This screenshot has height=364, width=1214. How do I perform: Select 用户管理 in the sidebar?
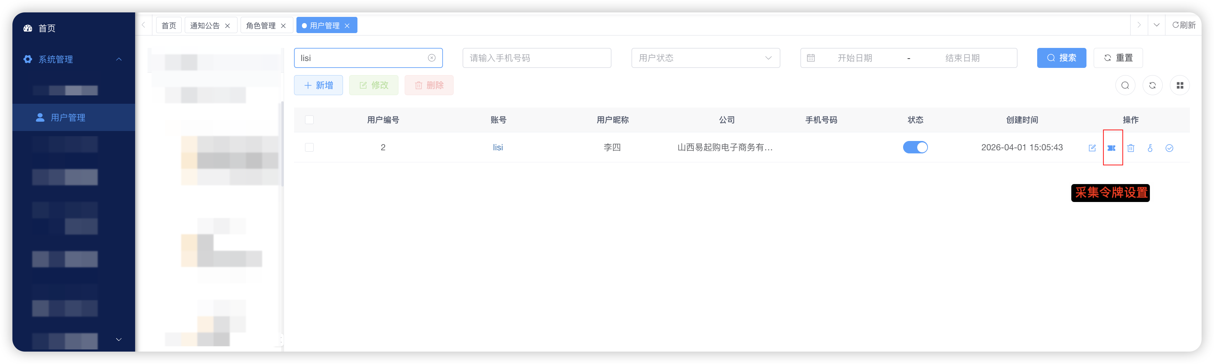[73, 118]
